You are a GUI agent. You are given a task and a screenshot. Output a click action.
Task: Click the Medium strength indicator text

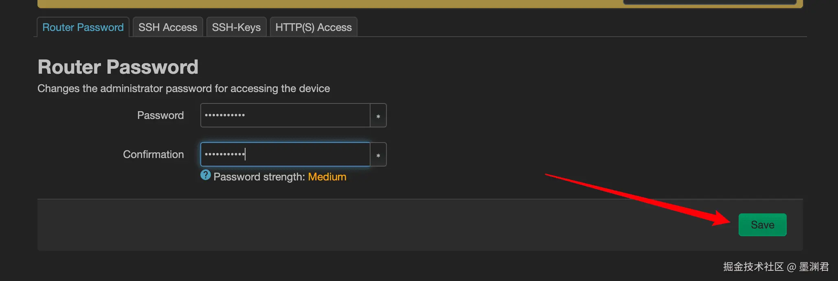click(x=327, y=177)
